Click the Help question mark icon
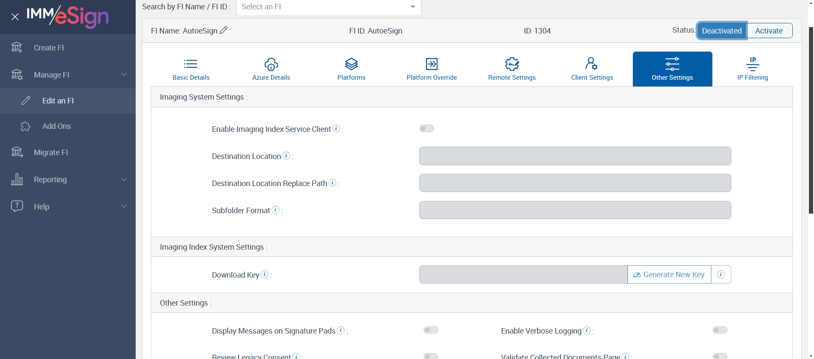Viewport: 814px width, 359px height. tap(17, 206)
